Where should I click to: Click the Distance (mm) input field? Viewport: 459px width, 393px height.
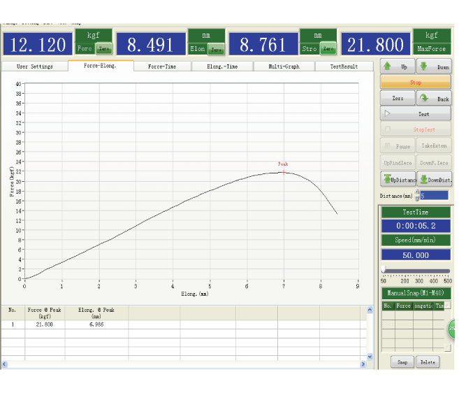click(434, 196)
